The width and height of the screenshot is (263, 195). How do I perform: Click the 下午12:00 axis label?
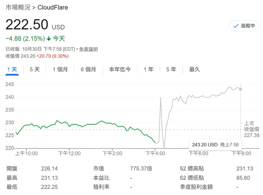point(69,153)
